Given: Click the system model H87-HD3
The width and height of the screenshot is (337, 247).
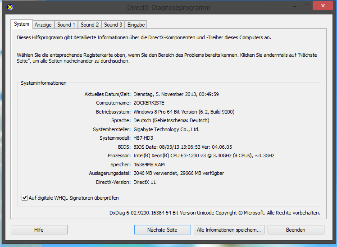Looking at the screenshot, I should pyautogui.click(x=143, y=138).
